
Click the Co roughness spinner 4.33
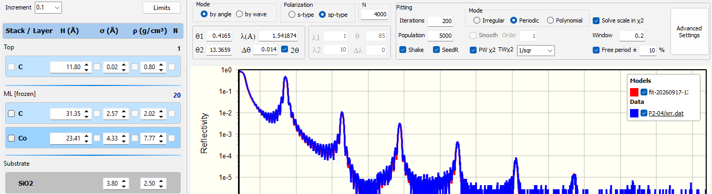[x=116, y=138]
